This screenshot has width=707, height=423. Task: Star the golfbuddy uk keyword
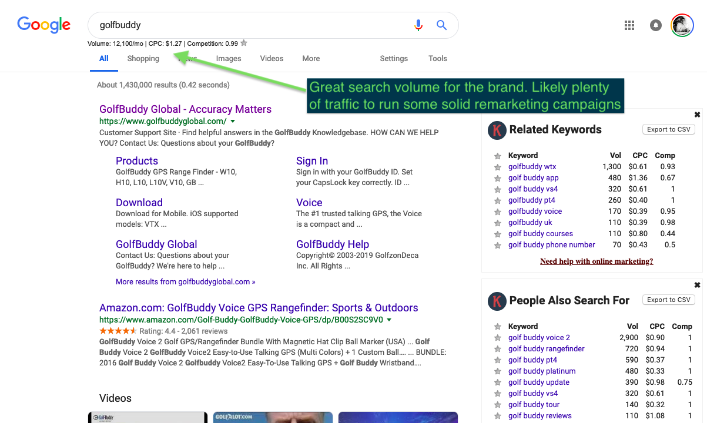coord(498,223)
